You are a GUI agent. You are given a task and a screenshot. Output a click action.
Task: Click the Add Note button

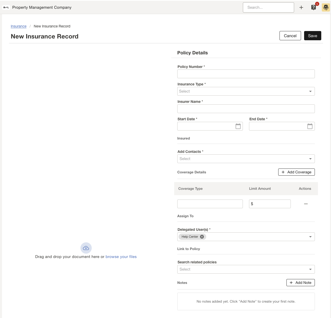coord(300,283)
